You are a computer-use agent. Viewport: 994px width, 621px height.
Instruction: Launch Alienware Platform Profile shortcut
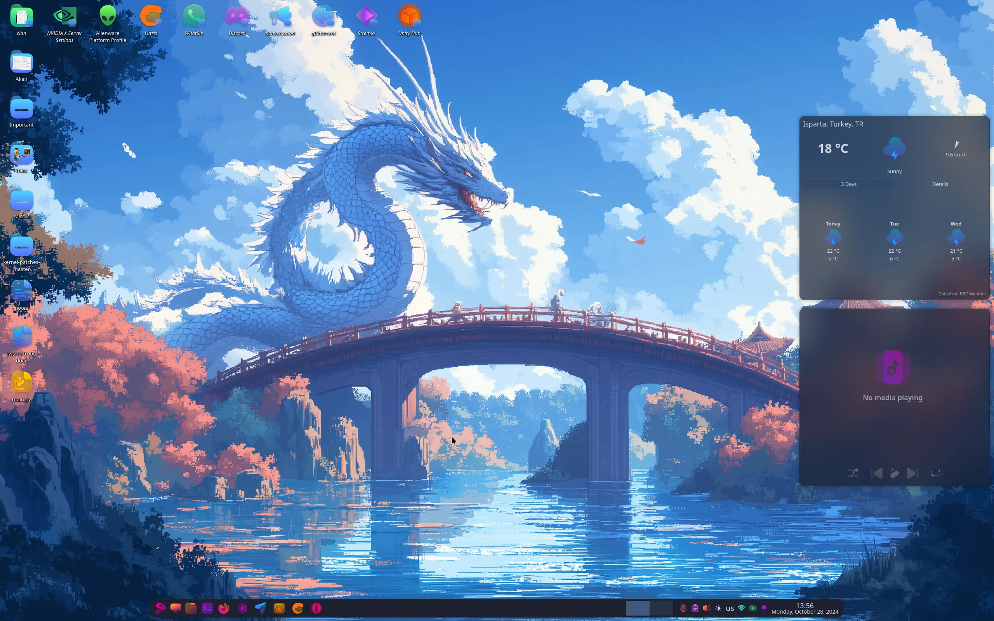108,23
